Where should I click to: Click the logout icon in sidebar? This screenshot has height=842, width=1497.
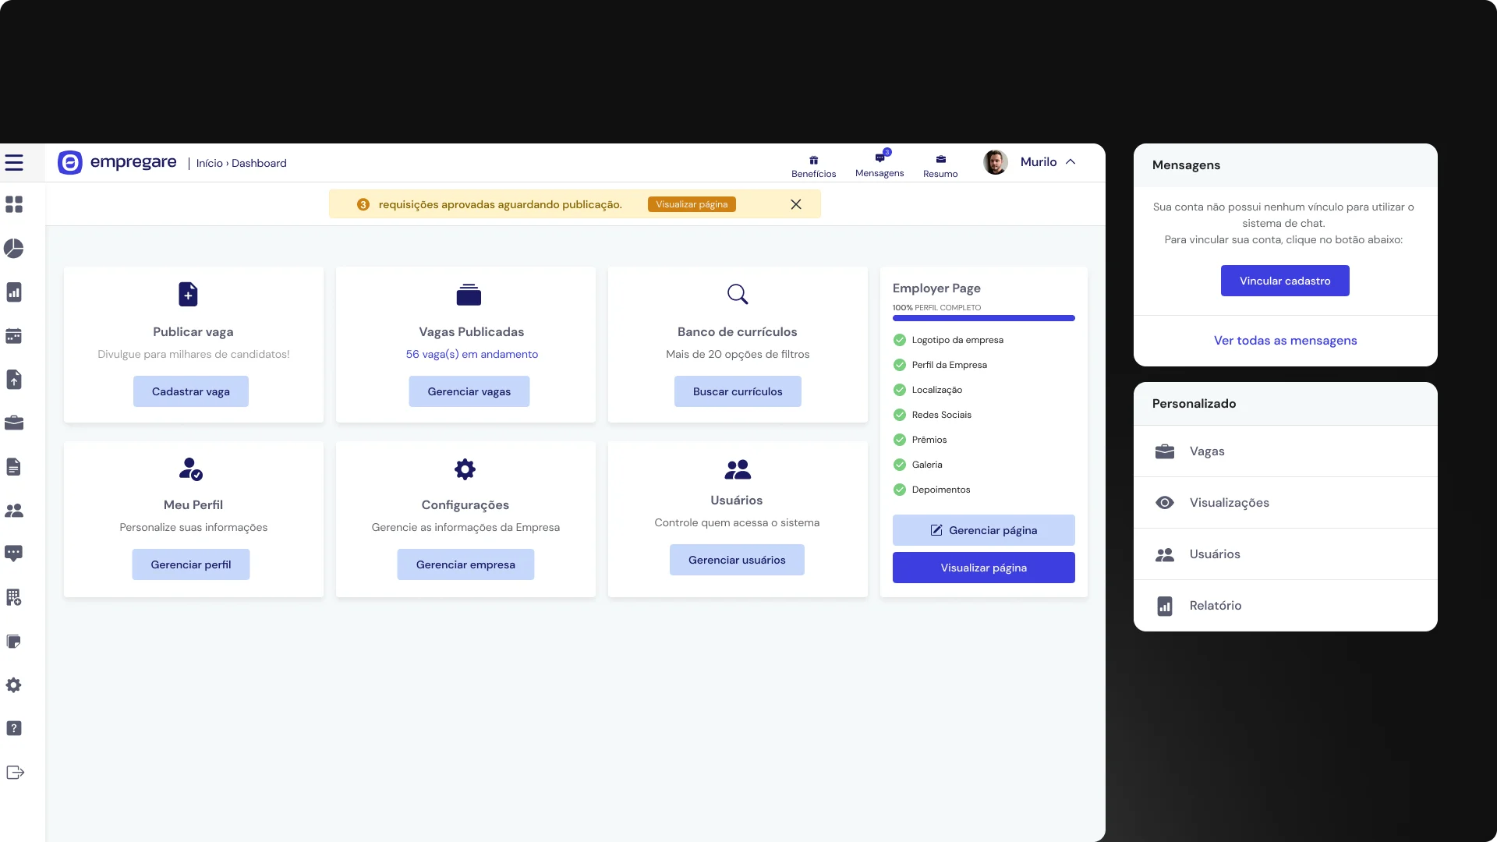15,773
